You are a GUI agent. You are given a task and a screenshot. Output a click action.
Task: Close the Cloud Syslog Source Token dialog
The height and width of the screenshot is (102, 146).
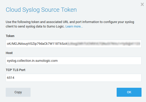(x=142, y=4)
